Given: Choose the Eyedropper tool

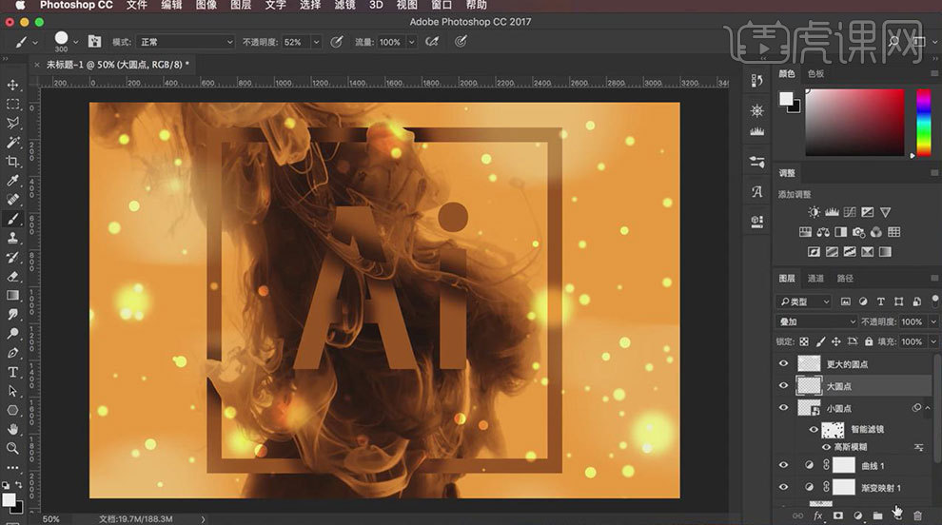Looking at the screenshot, I should [13, 181].
